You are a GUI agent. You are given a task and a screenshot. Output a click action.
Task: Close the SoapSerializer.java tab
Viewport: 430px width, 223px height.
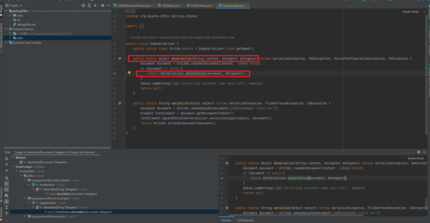pyautogui.click(x=247, y=5)
